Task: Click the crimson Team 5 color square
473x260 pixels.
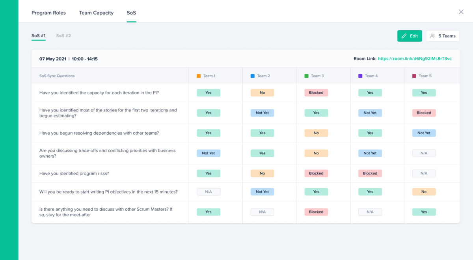Action: point(414,76)
